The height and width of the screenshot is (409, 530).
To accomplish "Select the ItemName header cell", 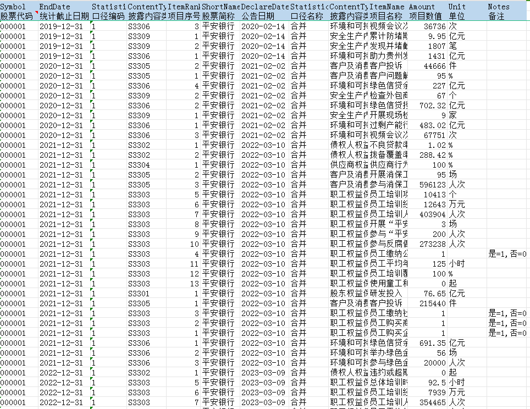I will click(388, 7).
